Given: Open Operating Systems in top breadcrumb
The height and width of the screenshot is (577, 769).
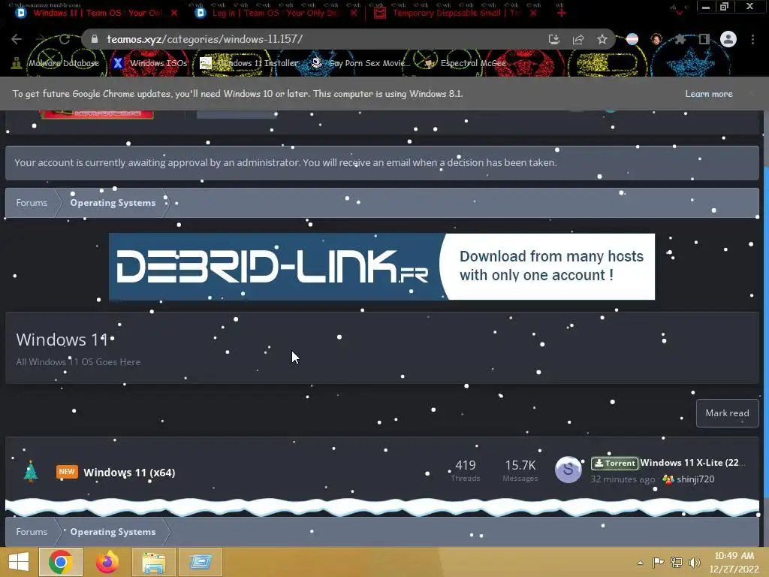Looking at the screenshot, I should click(x=113, y=203).
